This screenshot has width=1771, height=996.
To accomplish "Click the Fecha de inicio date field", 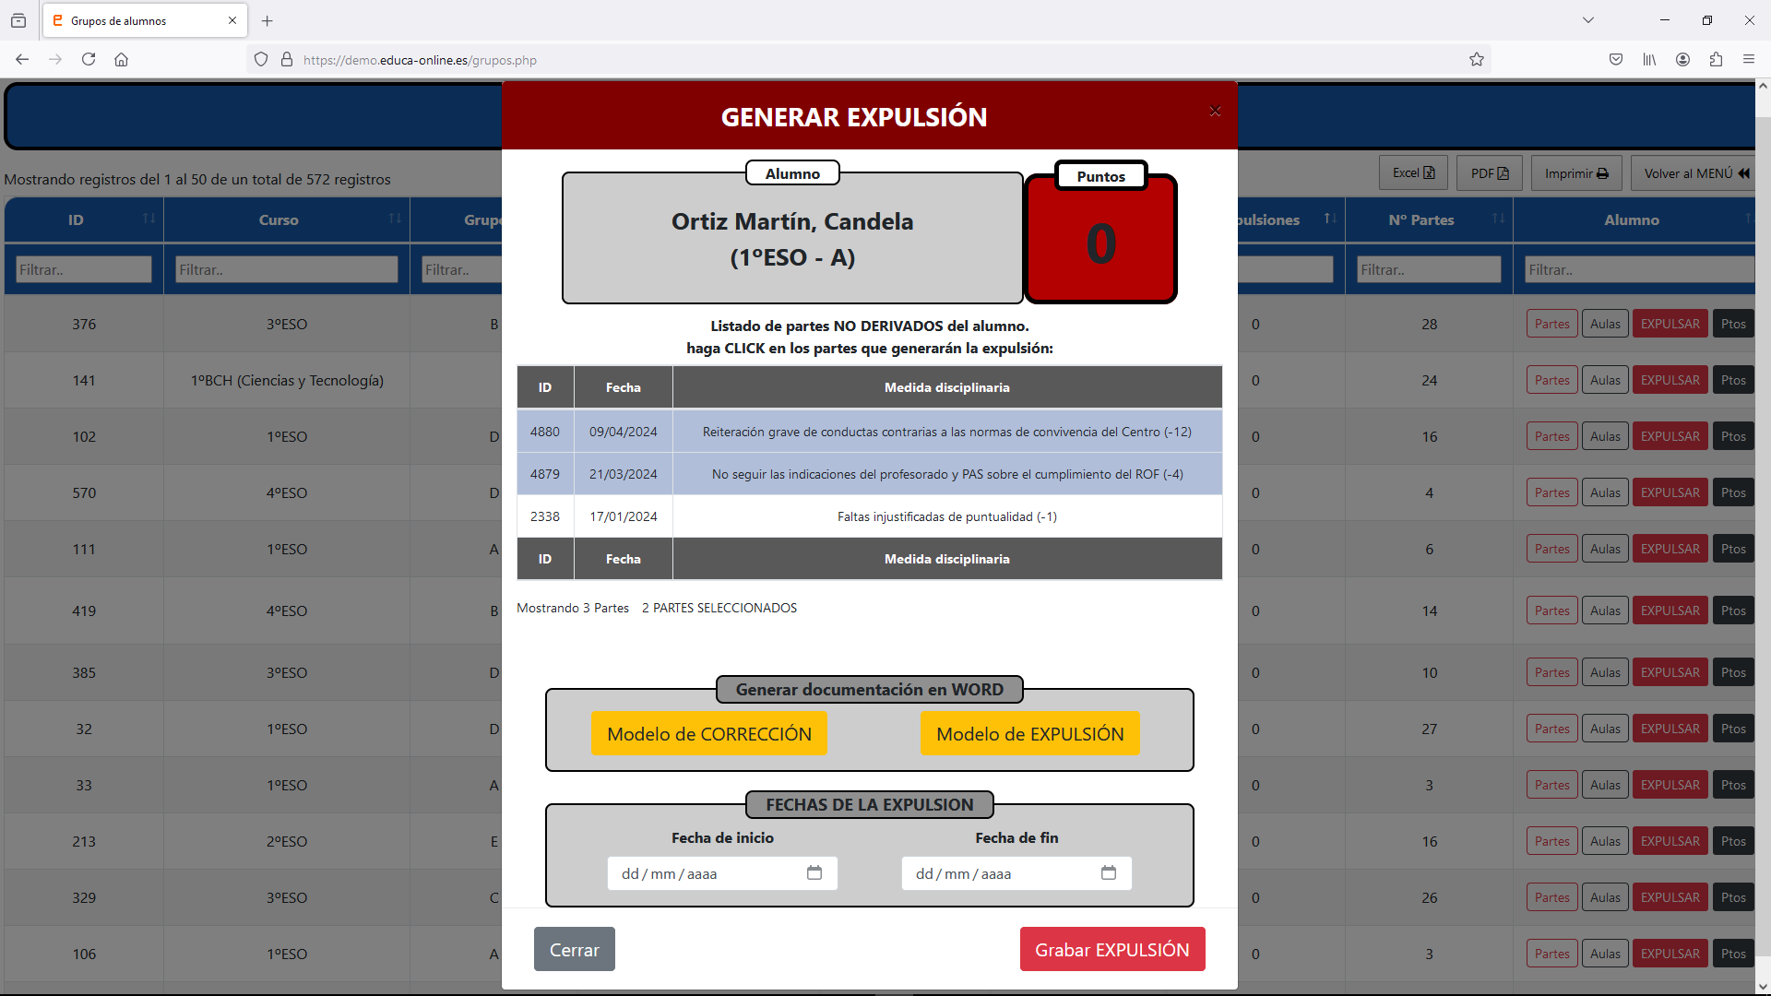I will pos(701,873).
